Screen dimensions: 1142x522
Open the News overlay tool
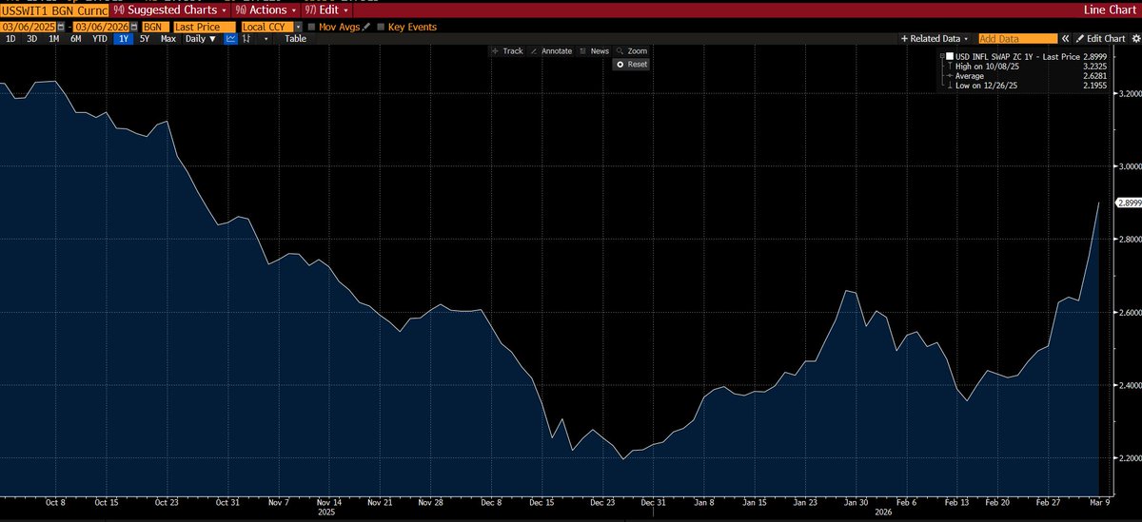pos(593,50)
